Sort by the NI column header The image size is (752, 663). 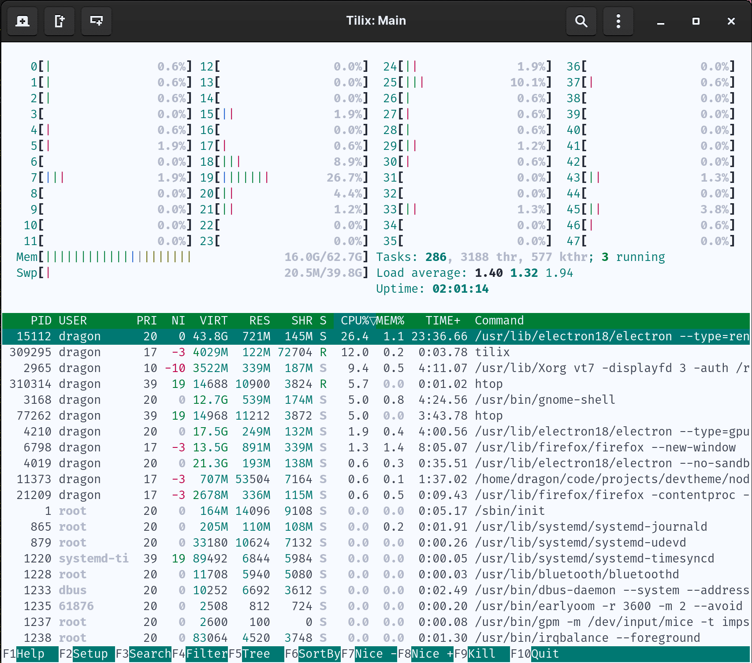click(x=179, y=320)
